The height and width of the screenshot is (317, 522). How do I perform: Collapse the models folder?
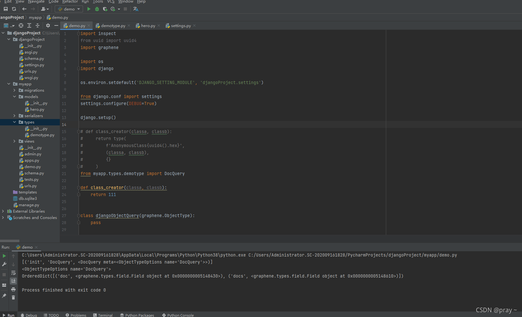point(14,96)
